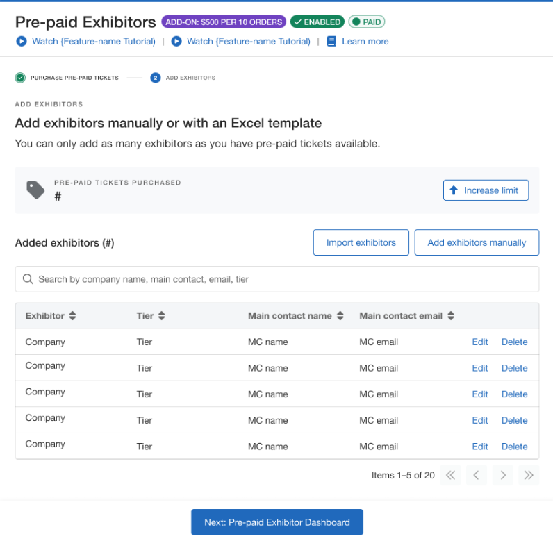Click Import exhibitors button
The image size is (553, 541).
coord(361,242)
